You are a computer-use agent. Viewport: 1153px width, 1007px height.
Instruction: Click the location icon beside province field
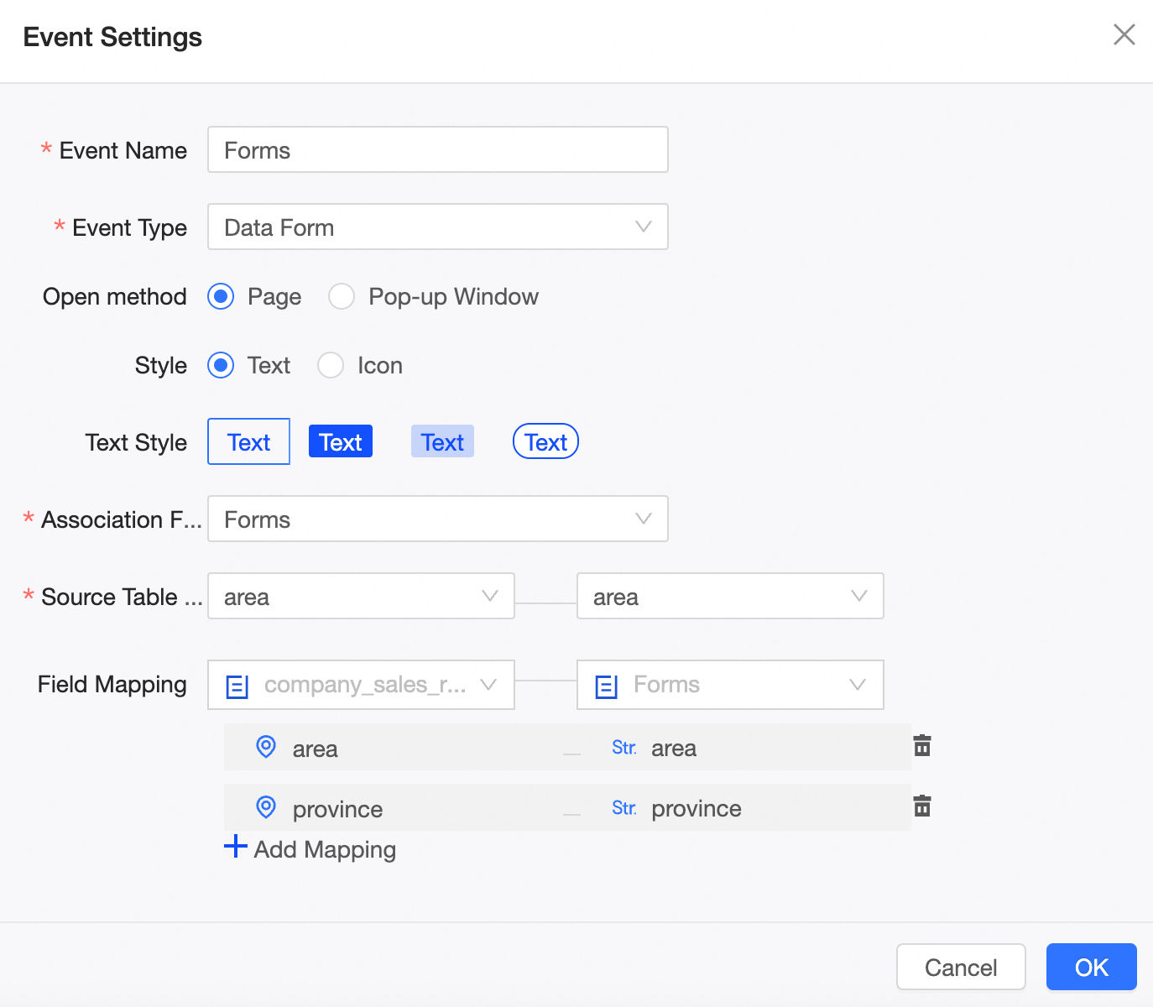[266, 807]
